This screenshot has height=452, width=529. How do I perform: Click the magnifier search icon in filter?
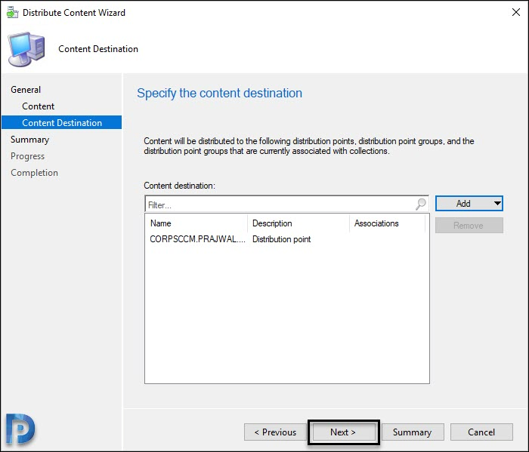[421, 204]
